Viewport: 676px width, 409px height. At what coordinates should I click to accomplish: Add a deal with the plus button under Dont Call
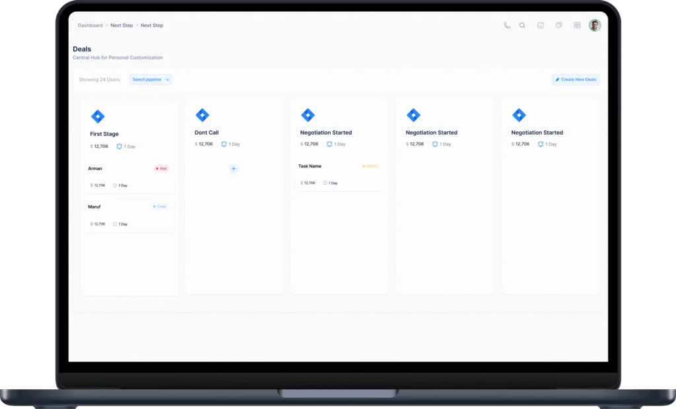pos(234,169)
